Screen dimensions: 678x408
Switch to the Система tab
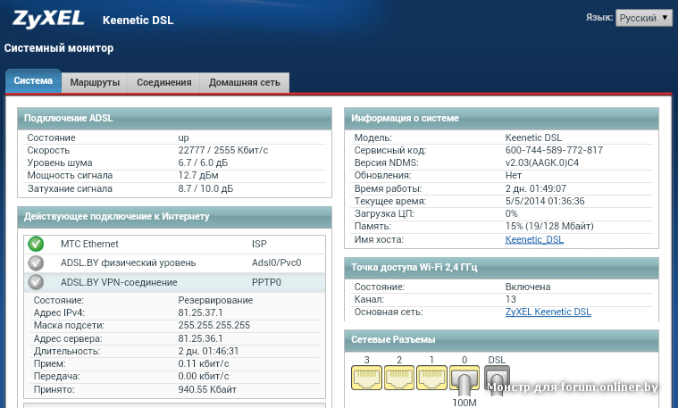point(33,81)
